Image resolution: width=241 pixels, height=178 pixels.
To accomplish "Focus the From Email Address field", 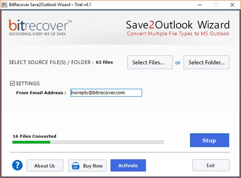I will click(x=106, y=93).
